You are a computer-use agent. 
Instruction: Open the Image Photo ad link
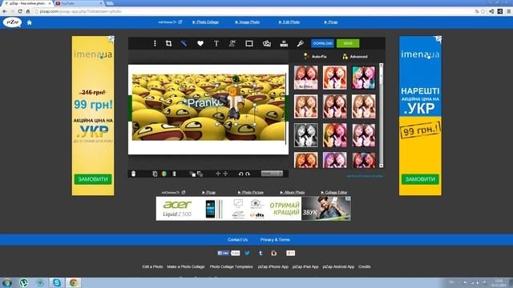pyautogui.click(x=248, y=22)
